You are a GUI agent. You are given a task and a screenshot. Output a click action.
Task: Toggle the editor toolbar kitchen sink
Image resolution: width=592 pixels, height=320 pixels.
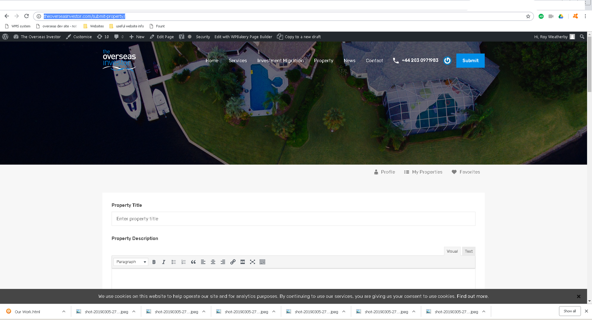262,262
